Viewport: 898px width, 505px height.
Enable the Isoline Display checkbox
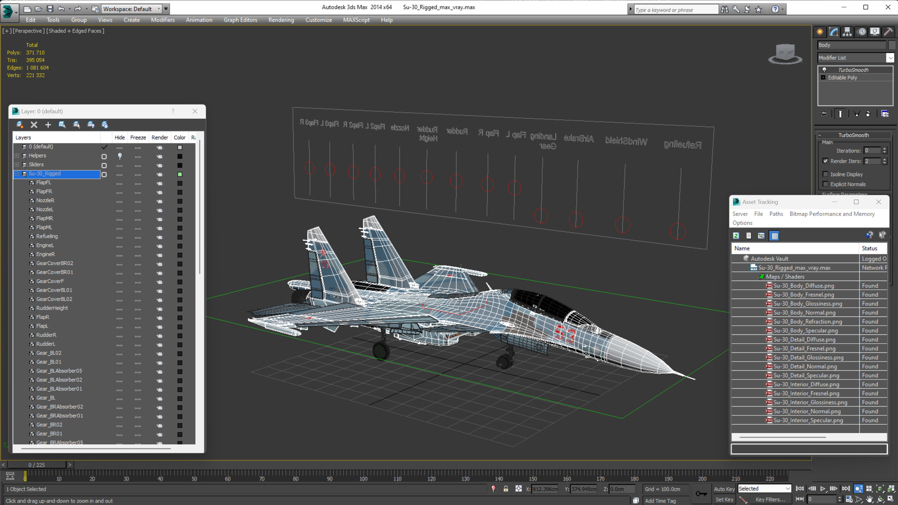click(825, 174)
